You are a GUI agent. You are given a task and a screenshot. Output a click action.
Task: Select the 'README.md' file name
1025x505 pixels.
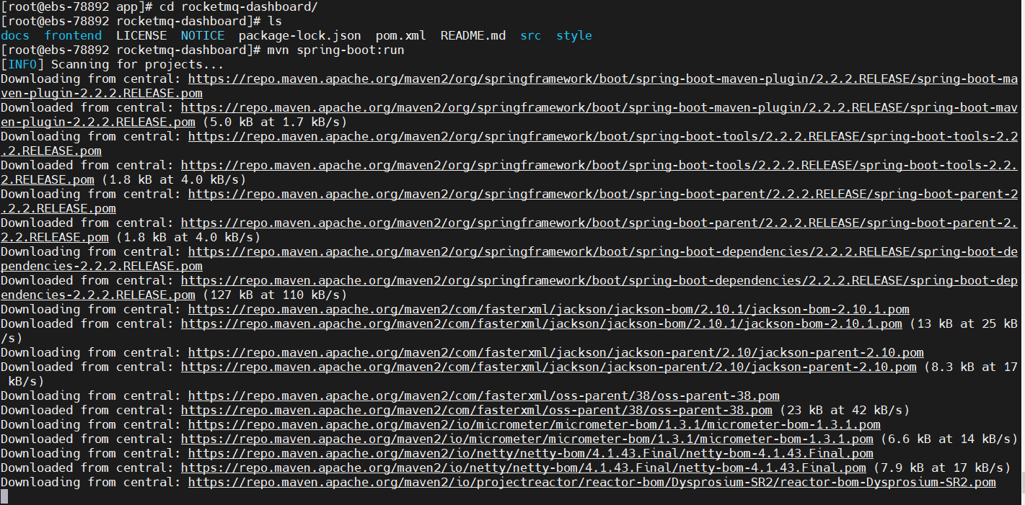tap(472, 35)
